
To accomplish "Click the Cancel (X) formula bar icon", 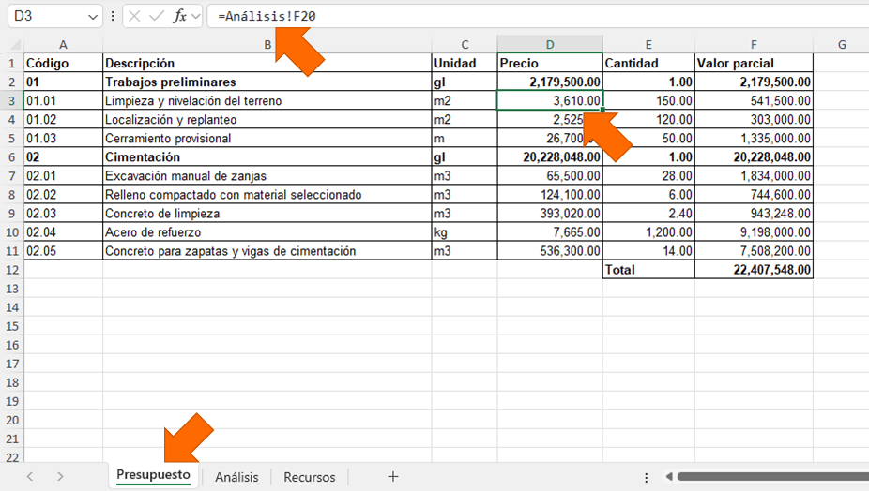I will [134, 16].
